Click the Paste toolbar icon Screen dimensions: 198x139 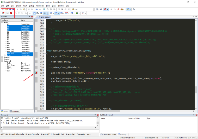[x=24, y=9]
